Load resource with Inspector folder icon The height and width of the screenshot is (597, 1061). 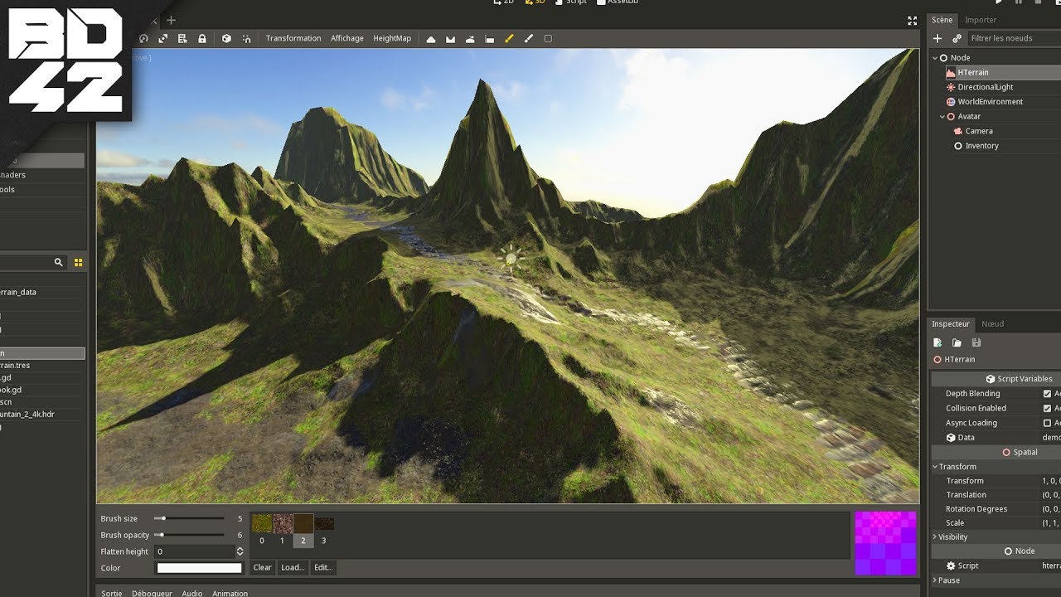957,342
